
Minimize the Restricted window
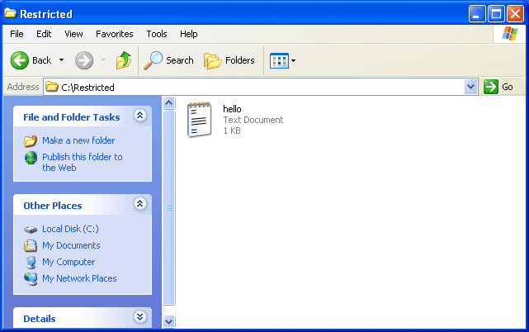[477, 14]
